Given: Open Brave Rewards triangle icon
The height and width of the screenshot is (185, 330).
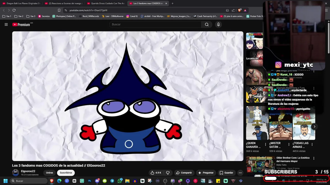Looking at the screenshot, I should click(x=245, y=10).
